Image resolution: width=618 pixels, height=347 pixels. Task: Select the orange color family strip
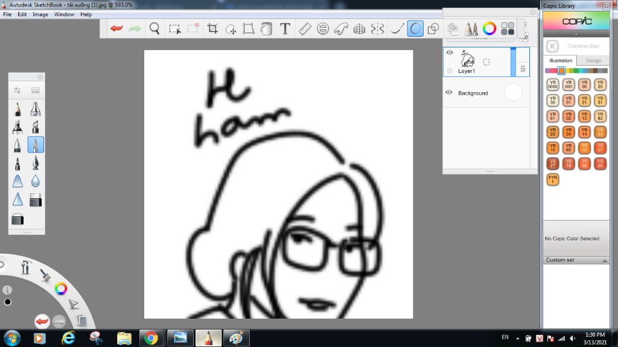click(x=561, y=71)
